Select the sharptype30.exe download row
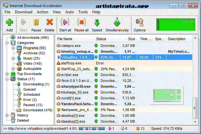Image resolution: width=201 pixels, height=134 pixels. pos(124,86)
